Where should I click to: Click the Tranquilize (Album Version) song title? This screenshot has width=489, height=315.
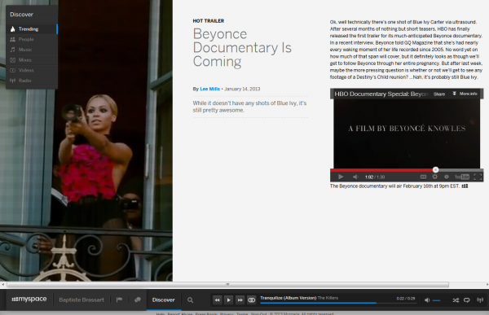(x=289, y=298)
